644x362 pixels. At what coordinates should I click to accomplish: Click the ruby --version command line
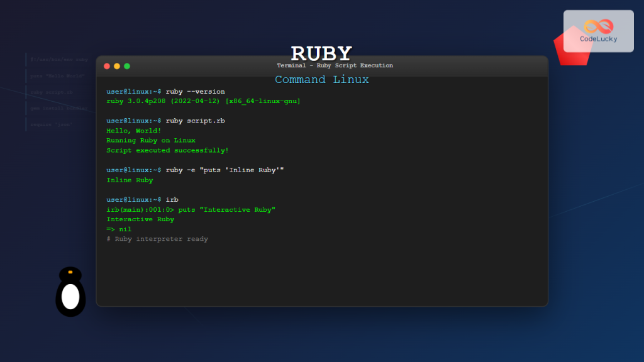(165, 91)
